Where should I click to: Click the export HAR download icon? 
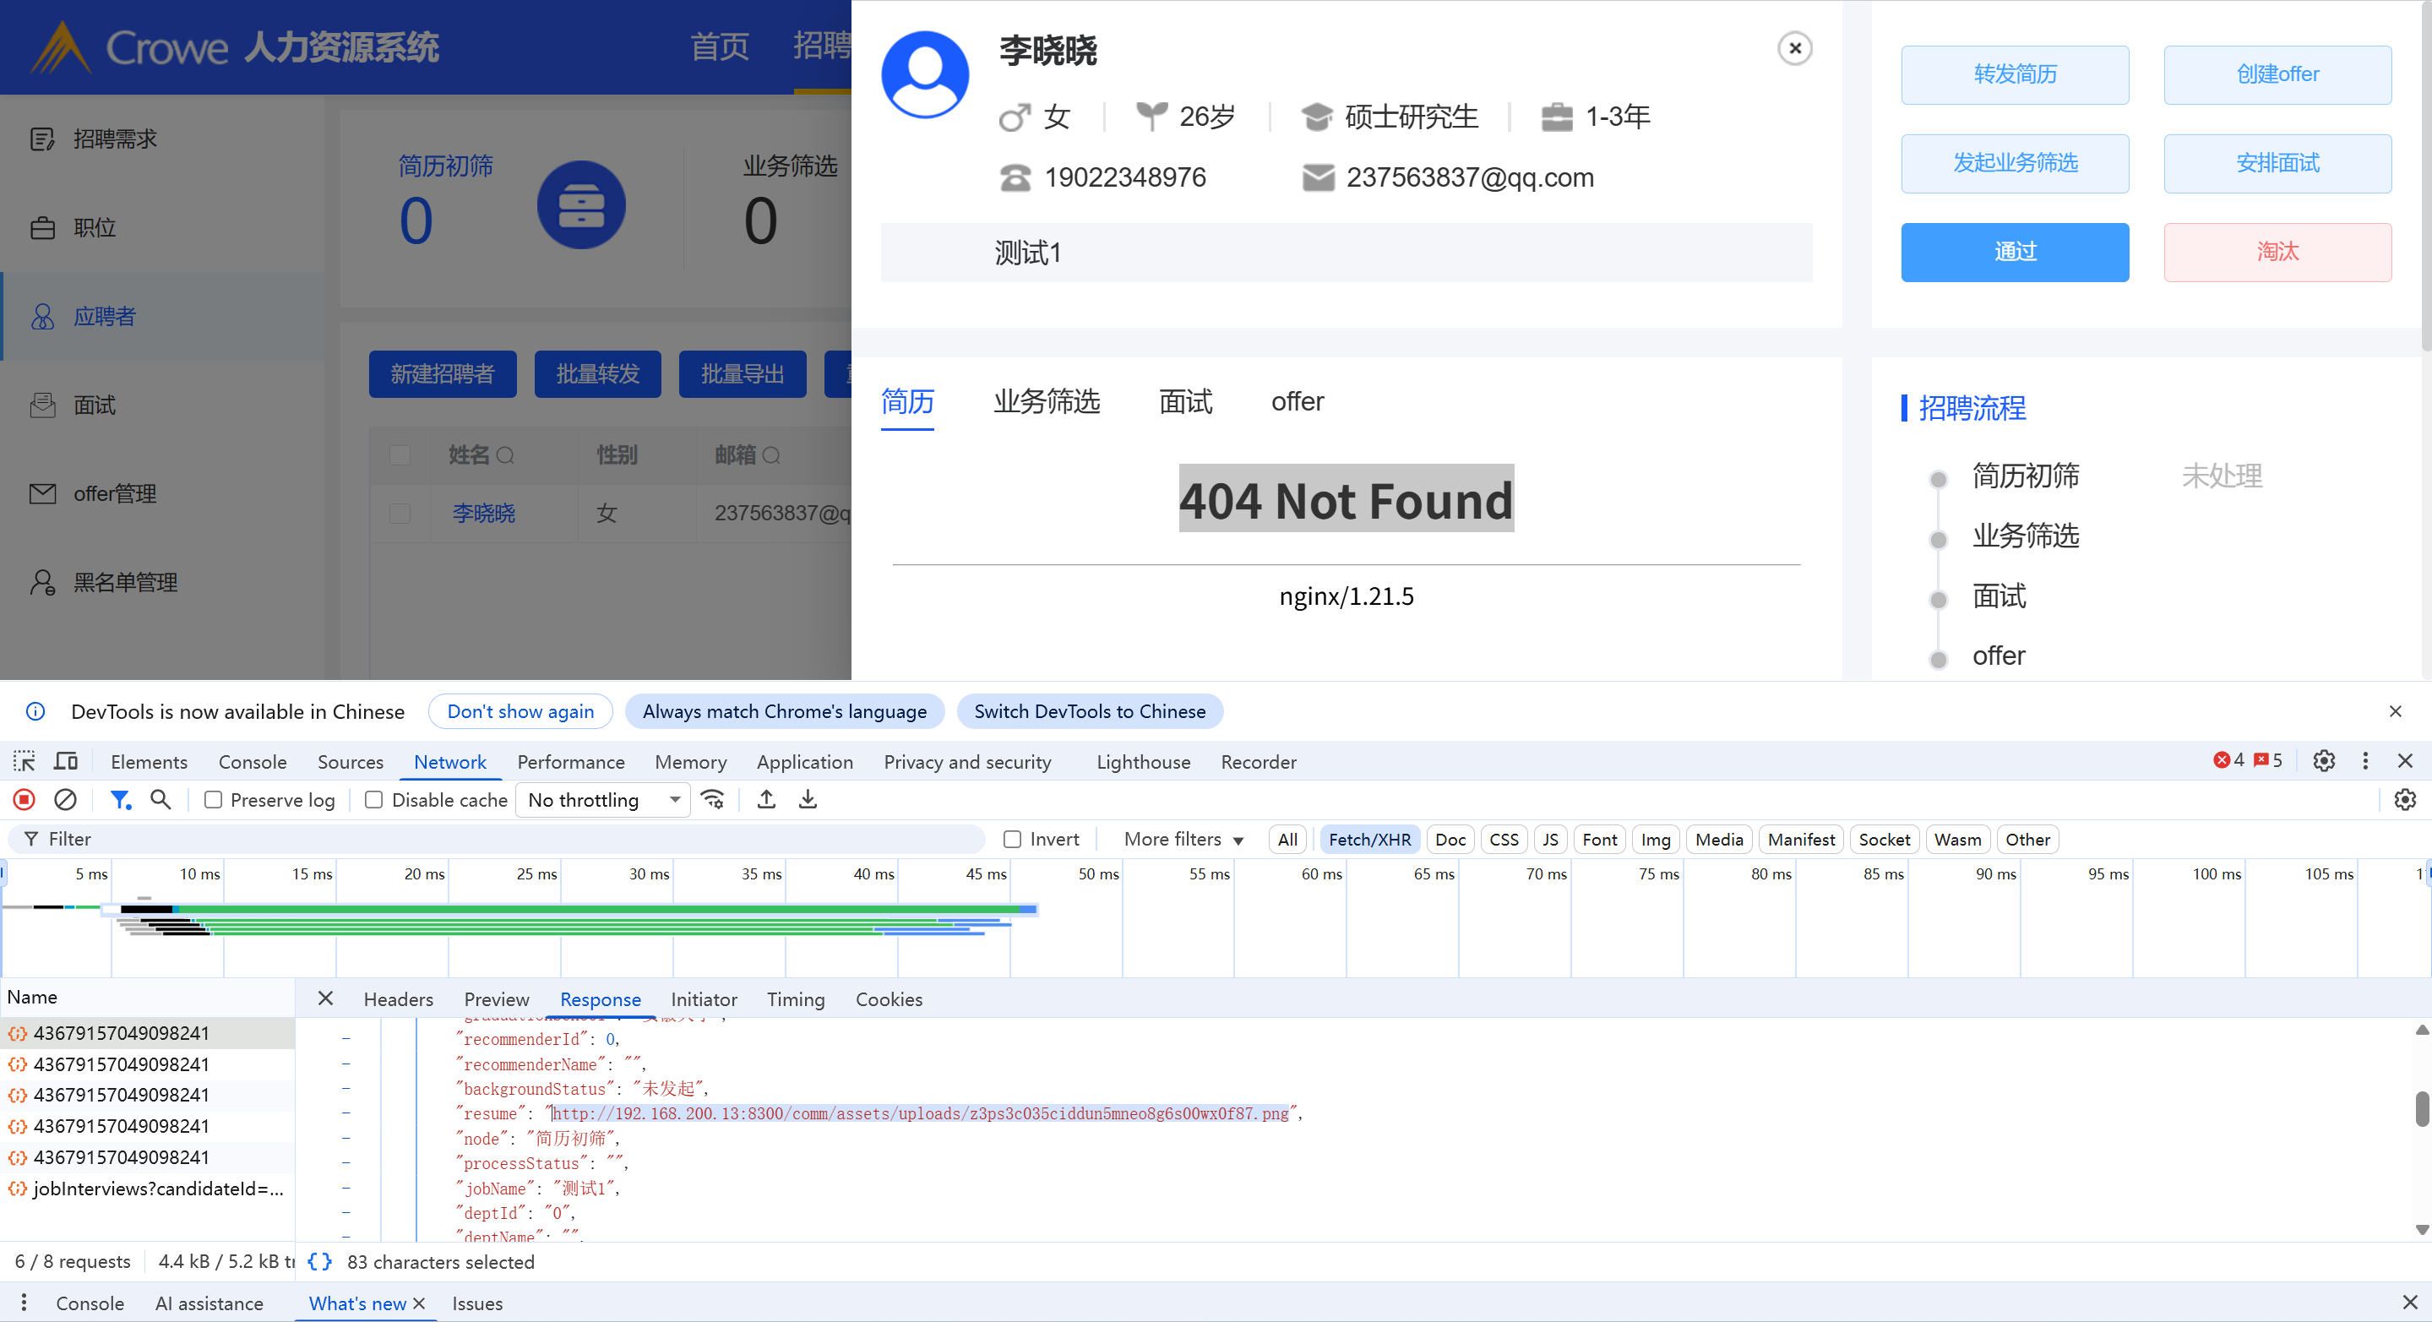pos(808,800)
